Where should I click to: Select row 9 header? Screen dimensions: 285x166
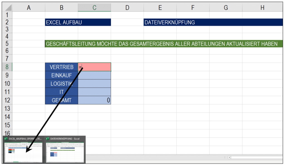pyautogui.click(x=7, y=75)
